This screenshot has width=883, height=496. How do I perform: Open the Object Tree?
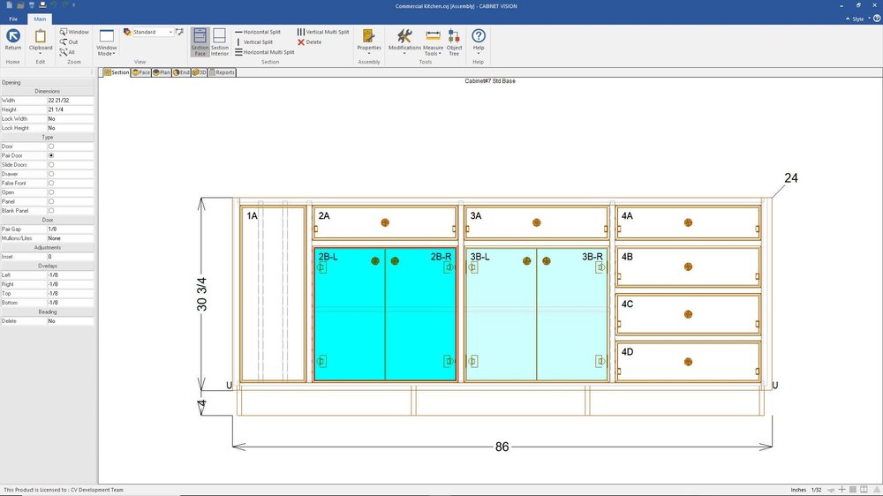click(x=454, y=42)
